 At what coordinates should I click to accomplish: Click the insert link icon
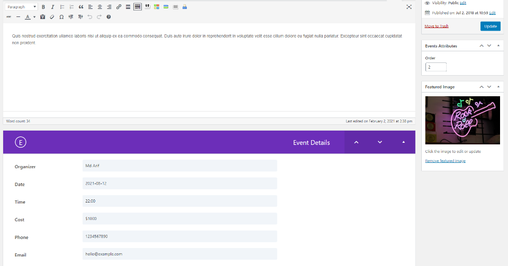[x=119, y=7]
